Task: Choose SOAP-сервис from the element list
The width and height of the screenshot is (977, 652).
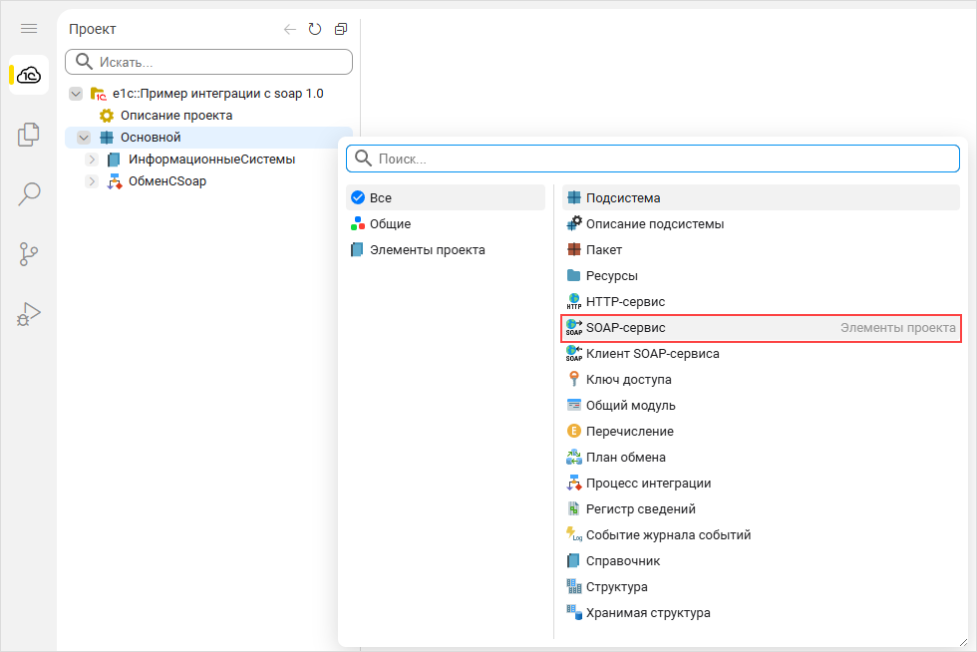Action: pos(625,328)
